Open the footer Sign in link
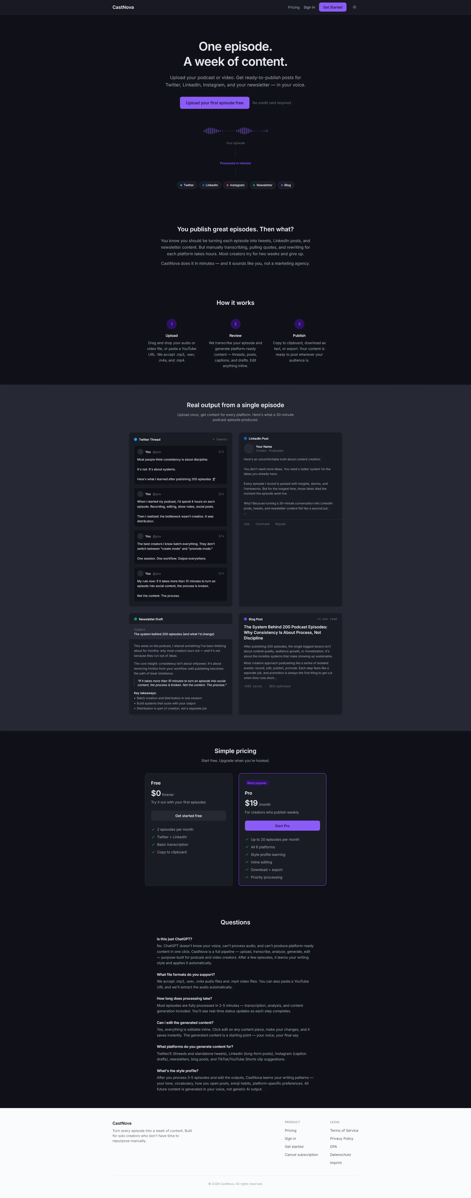 291,1139
